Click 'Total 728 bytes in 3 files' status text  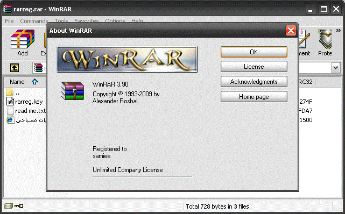pos(217,206)
